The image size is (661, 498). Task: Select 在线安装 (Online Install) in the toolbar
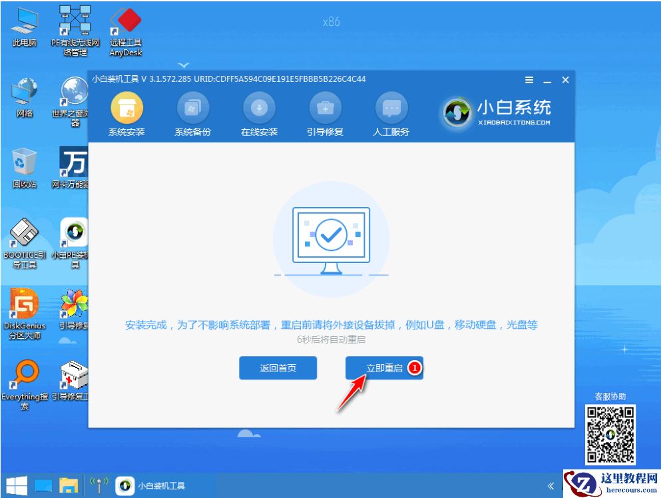click(258, 112)
